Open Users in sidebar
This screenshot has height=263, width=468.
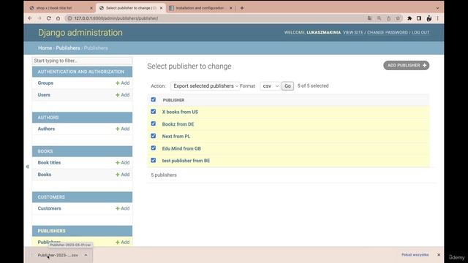click(44, 95)
